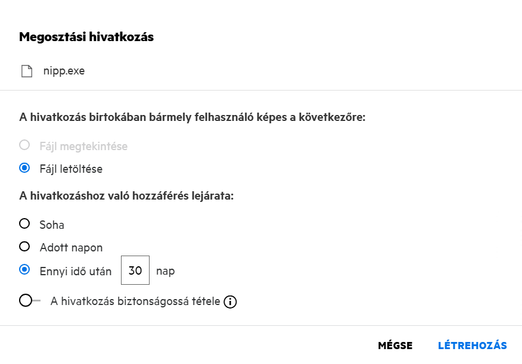Image resolution: width=522 pixels, height=364 pixels.
Task: Click the "Ennyi idő után" label text
Action: click(76, 271)
